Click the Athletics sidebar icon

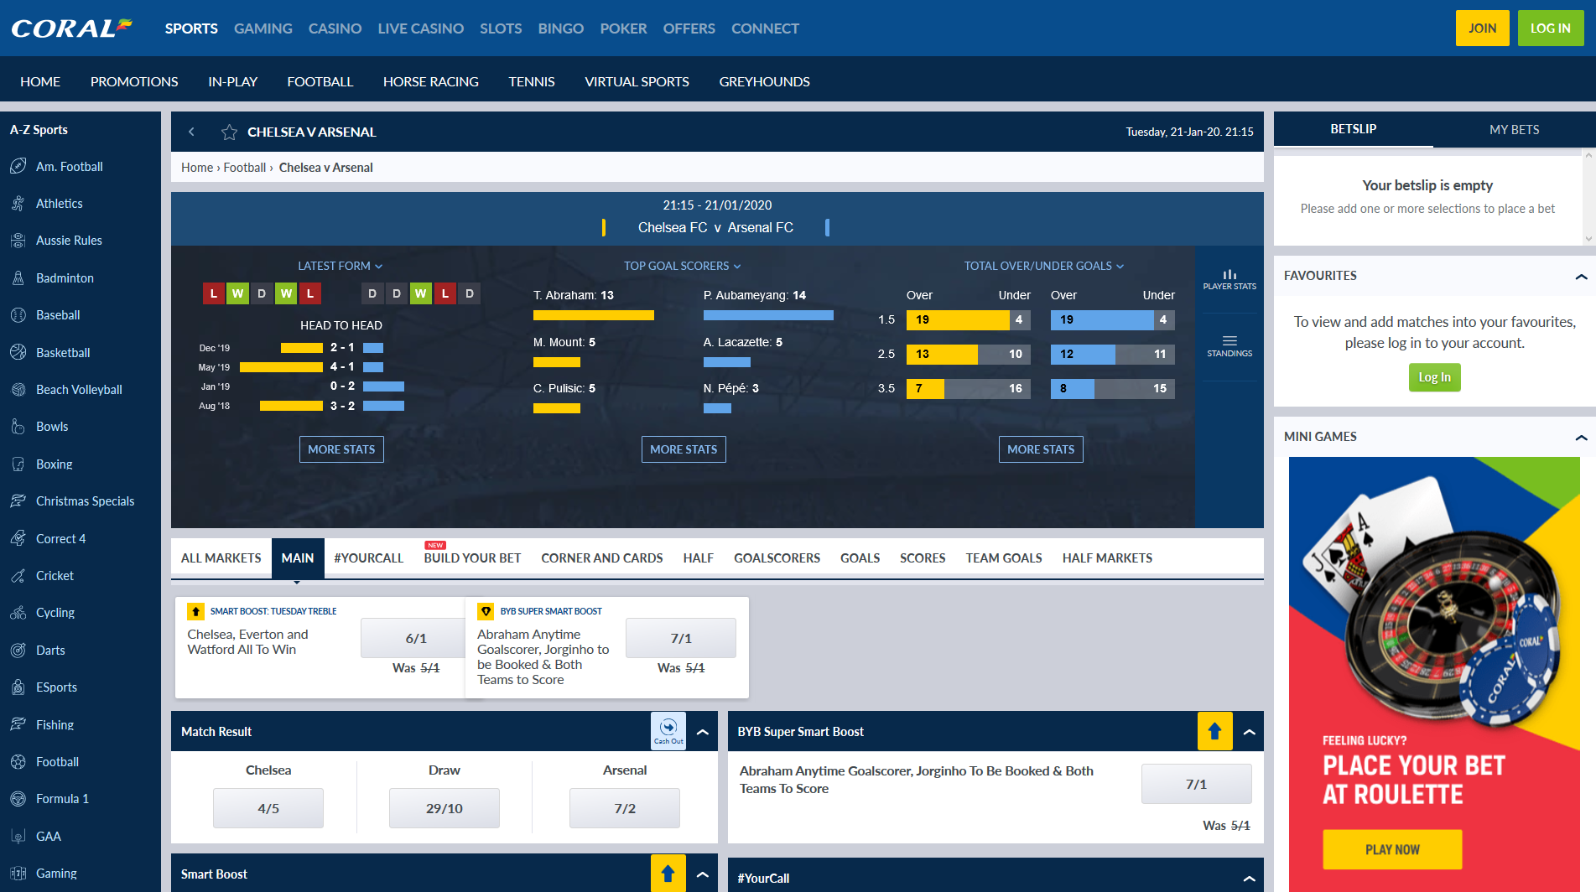point(18,203)
